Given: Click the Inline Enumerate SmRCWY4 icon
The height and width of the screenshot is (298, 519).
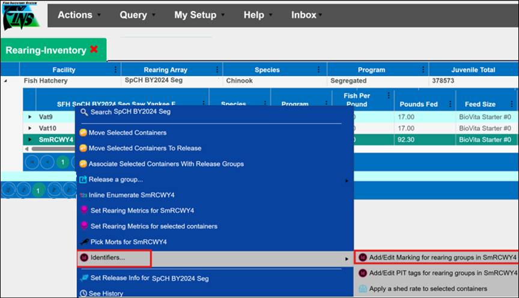Looking at the screenshot, I should point(83,195).
